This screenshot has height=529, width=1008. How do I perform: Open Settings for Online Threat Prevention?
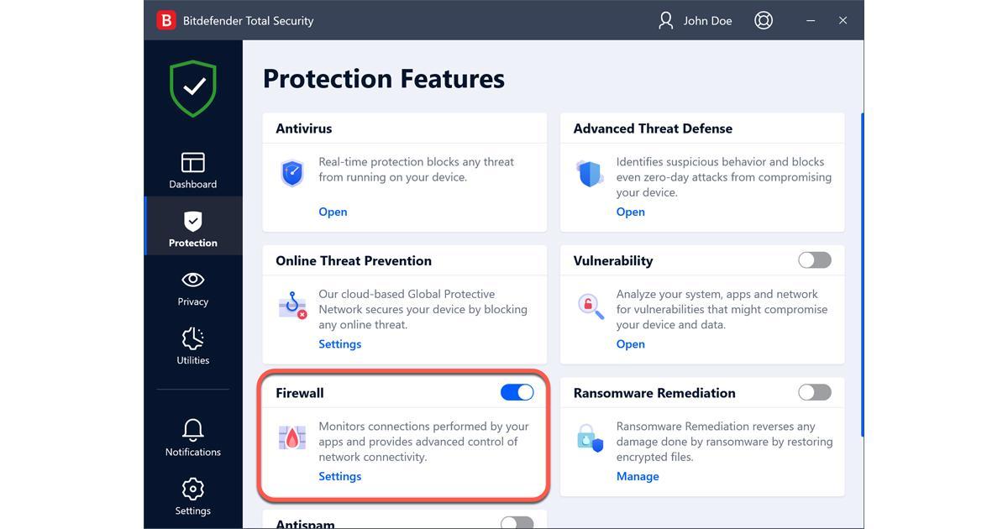340,343
